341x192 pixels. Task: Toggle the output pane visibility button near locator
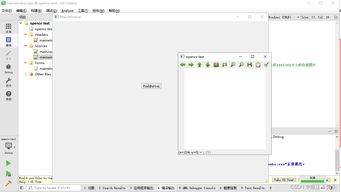pyautogui.click(x=22, y=188)
